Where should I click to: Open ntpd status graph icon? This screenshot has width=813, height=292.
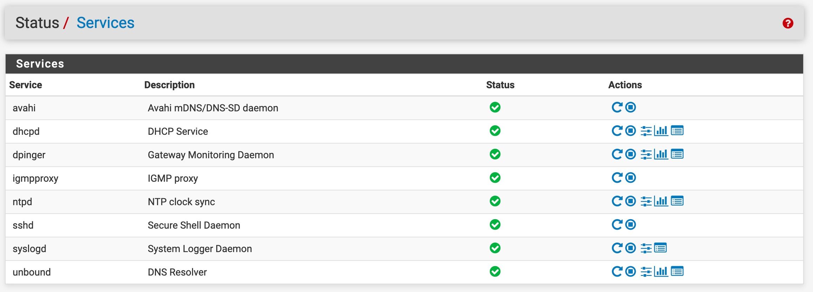coord(661,201)
